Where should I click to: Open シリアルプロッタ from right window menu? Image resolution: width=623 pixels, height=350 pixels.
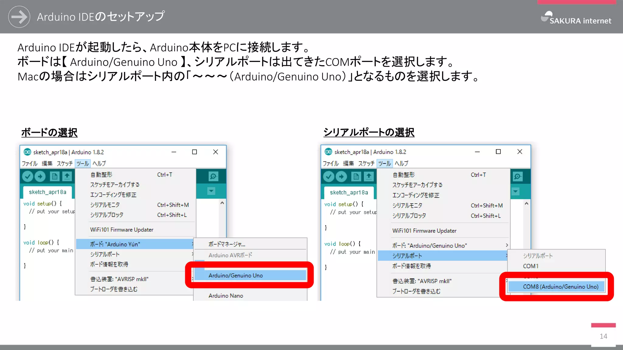click(443, 216)
